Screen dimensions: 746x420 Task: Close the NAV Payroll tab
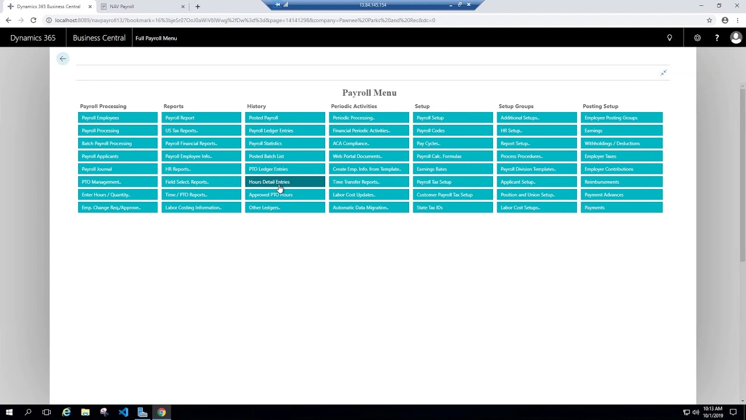[183, 6]
